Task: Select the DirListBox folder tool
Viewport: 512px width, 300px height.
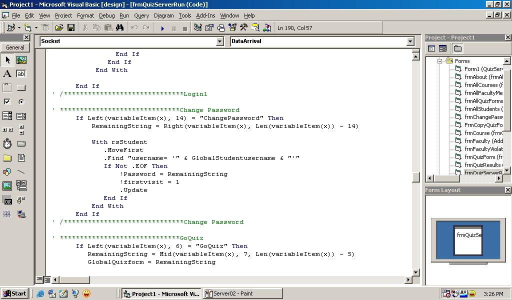Action: pos(7,158)
